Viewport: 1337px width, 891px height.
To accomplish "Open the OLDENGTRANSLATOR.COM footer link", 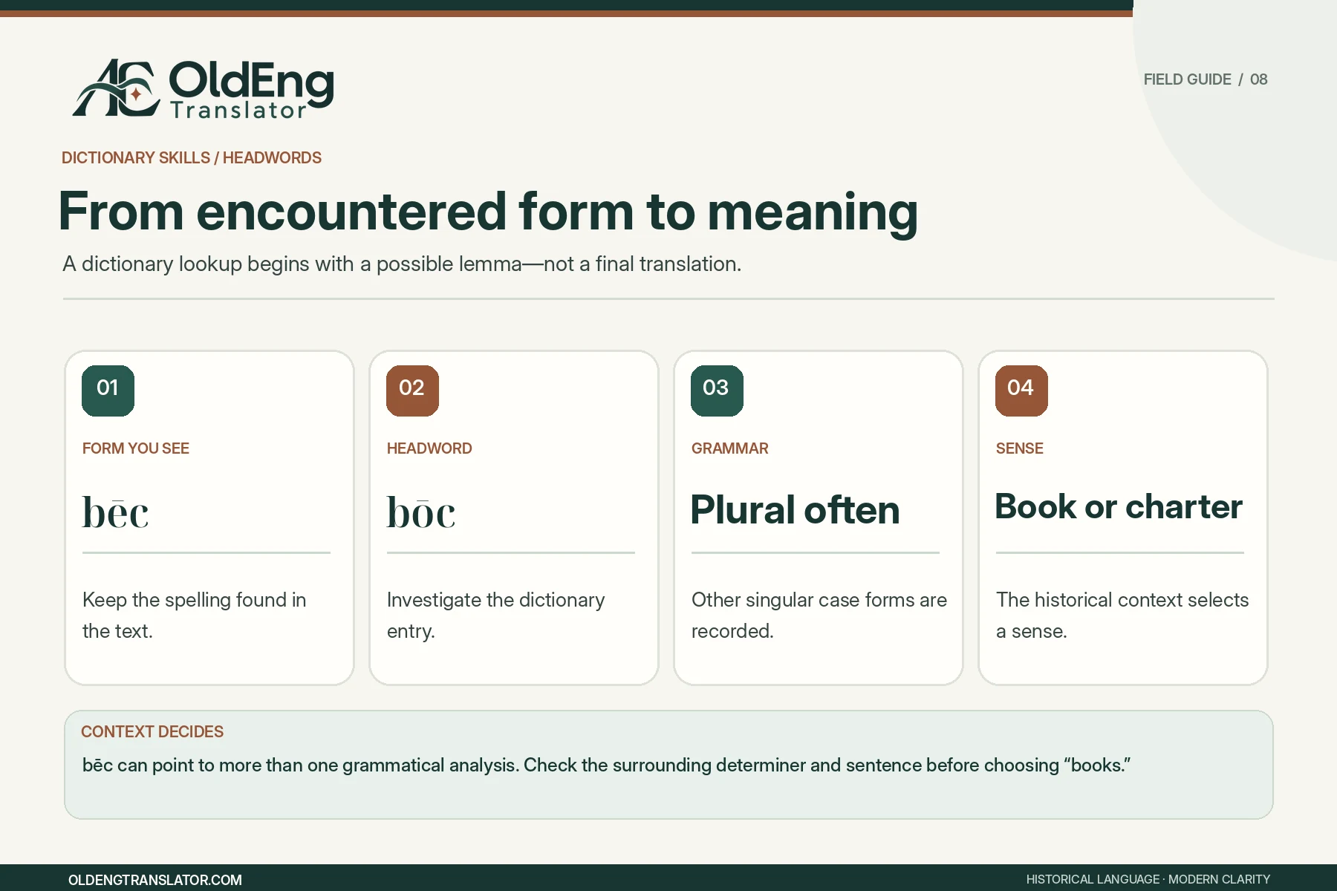I will click(155, 880).
